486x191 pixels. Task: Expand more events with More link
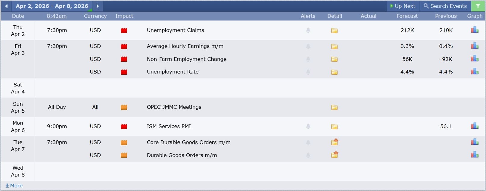coord(14,186)
